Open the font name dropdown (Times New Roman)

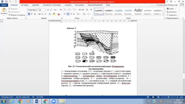tap(38, 10)
